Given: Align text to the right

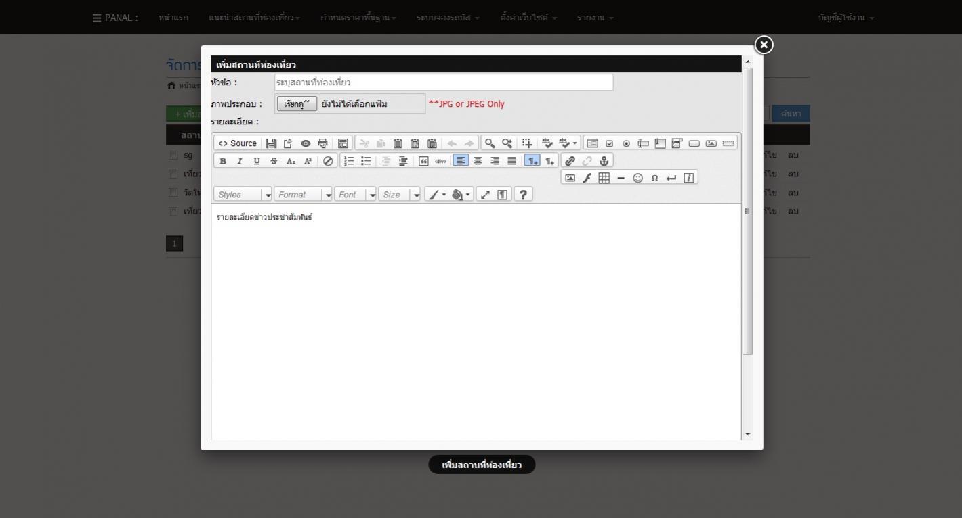Looking at the screenshot, I should (x=495, y=161).
